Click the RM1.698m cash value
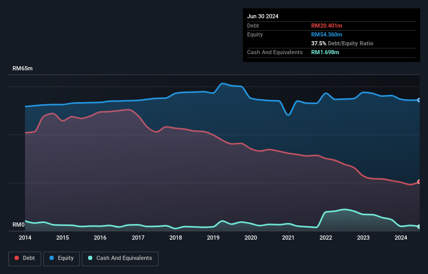Image resolution: width=428 pixels, height=274 pixels. coord(325,52)
